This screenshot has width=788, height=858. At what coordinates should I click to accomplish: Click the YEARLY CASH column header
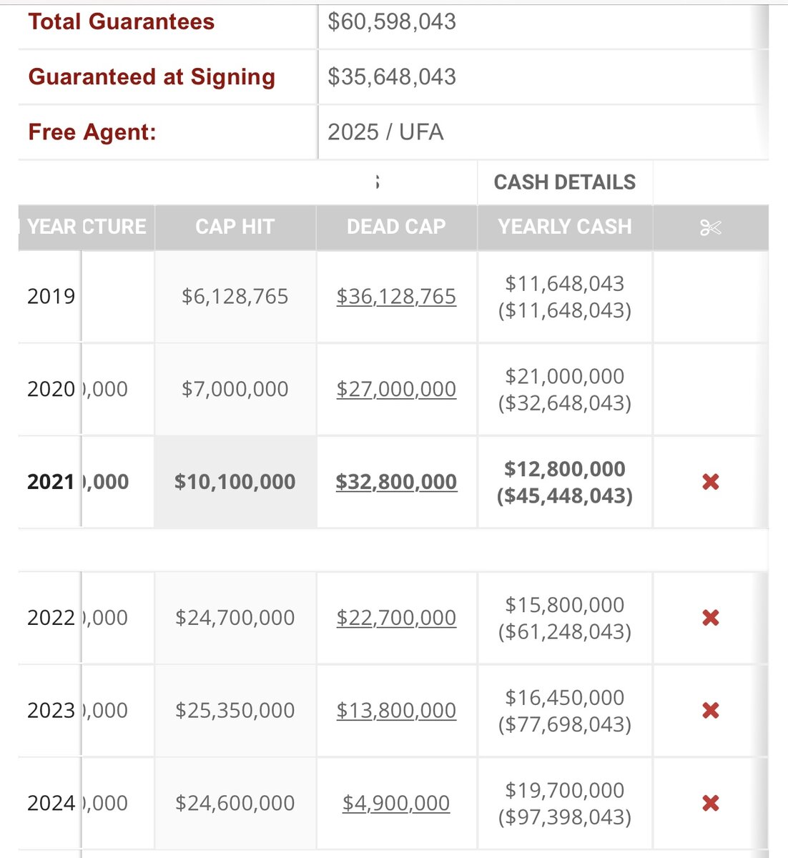coord(565,227)
